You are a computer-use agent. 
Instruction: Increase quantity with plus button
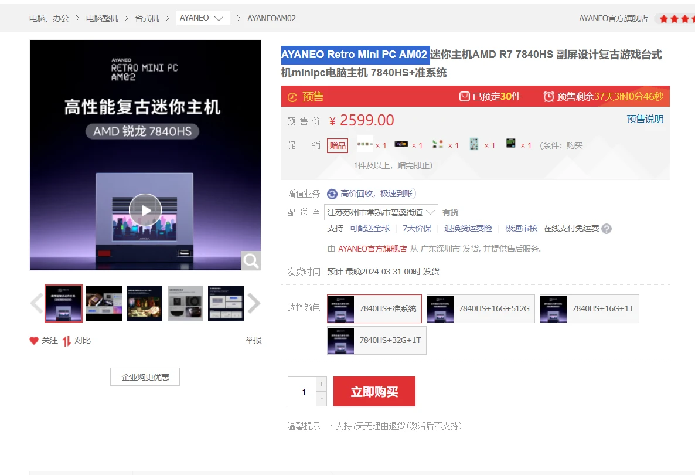pyautogui.click(x=322, y=384)
